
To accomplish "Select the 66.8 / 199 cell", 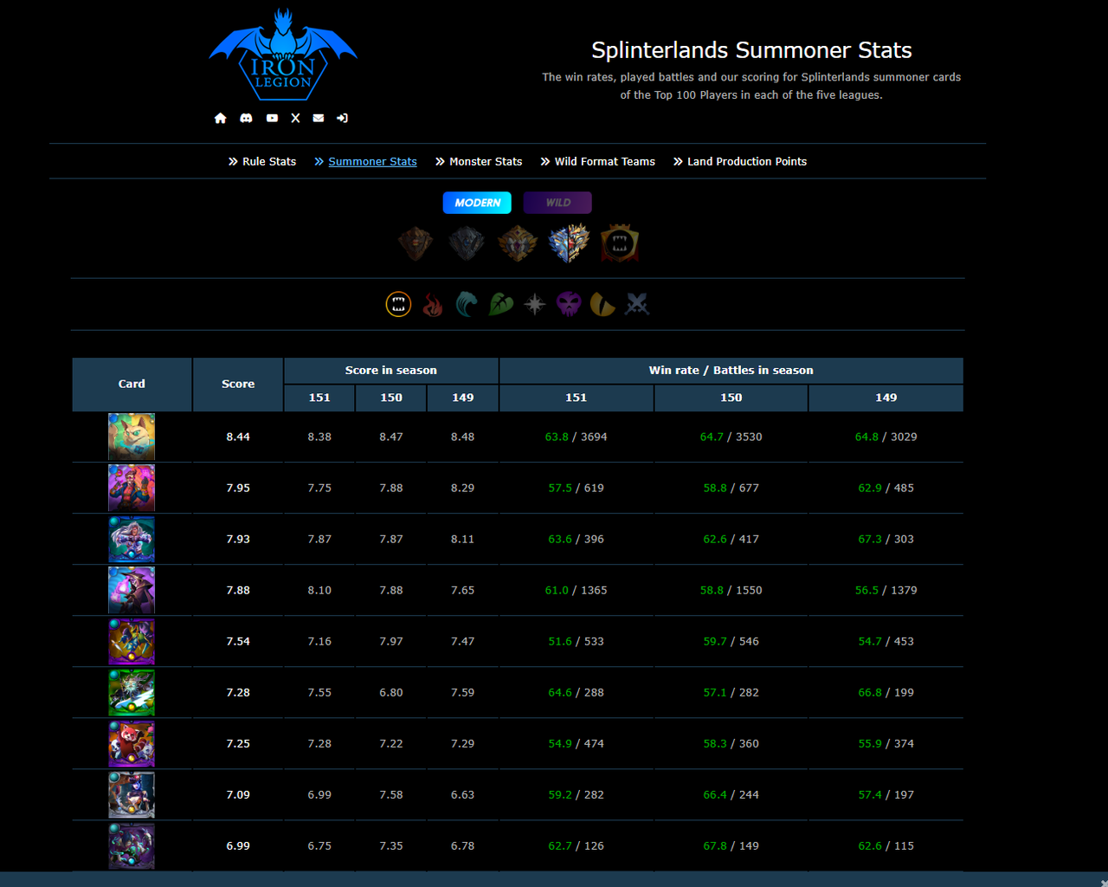I will (886, 692).
